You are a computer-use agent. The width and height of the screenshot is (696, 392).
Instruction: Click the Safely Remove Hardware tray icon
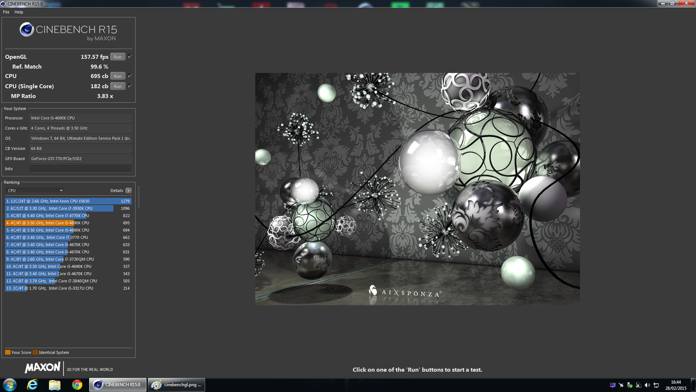[x=630, y=385]
